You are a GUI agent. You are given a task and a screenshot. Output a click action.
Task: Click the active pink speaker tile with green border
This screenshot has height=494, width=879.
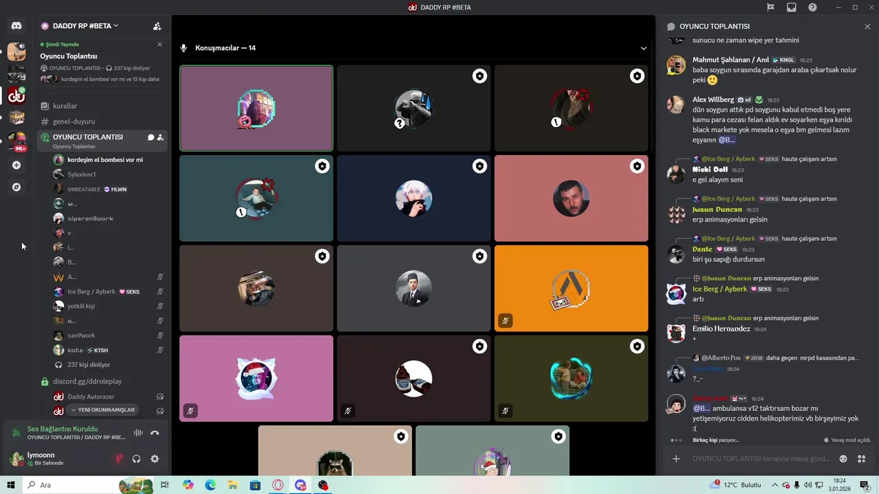point(256,108)
